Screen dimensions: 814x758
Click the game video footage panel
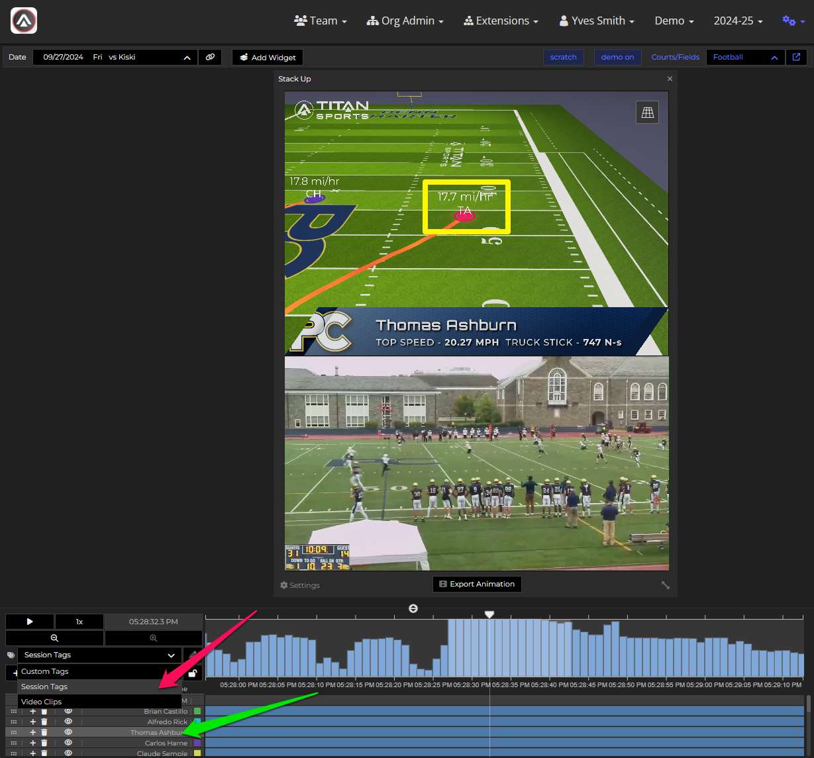pos(477,463)
